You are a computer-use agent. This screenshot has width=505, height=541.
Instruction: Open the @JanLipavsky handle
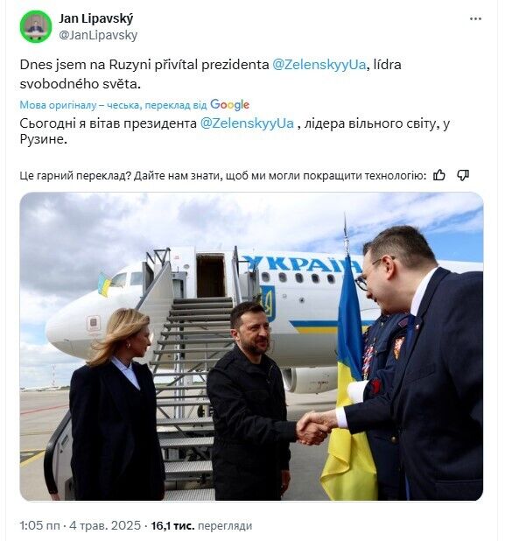point(98,35)
